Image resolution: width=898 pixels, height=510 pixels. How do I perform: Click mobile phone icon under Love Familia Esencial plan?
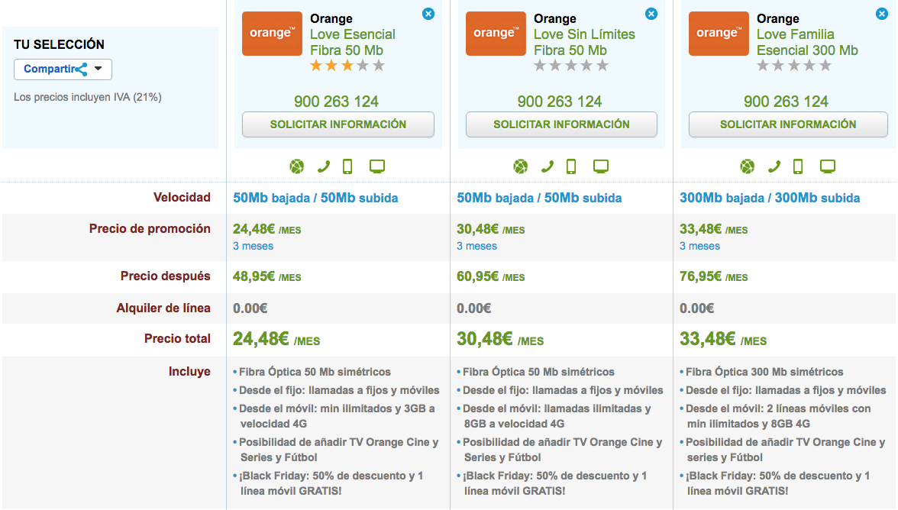pyautogui.click(x=798, y=166)
